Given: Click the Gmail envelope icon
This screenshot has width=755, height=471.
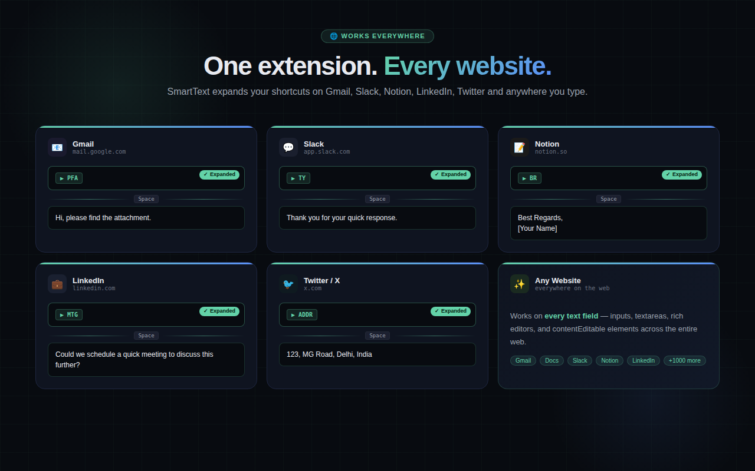Looking at the screenshot, I should [57, 147].
